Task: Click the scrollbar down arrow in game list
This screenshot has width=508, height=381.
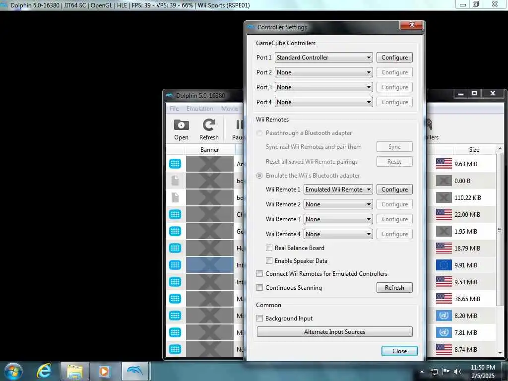Action: [500, 353]
